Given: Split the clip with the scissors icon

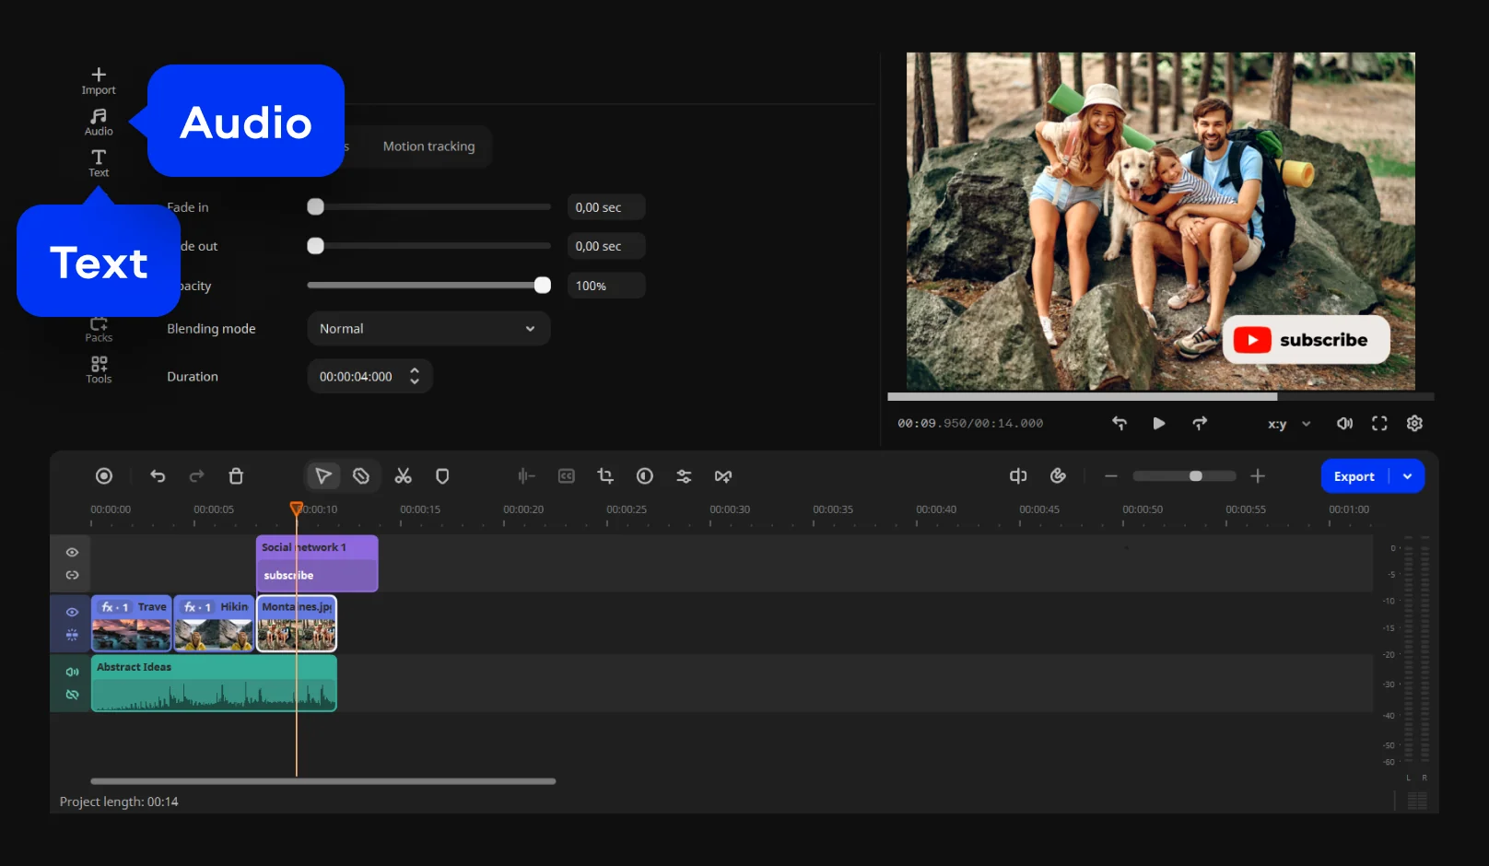Looking at the screenshot, I should pyautogui.click(x=404, y=476).
